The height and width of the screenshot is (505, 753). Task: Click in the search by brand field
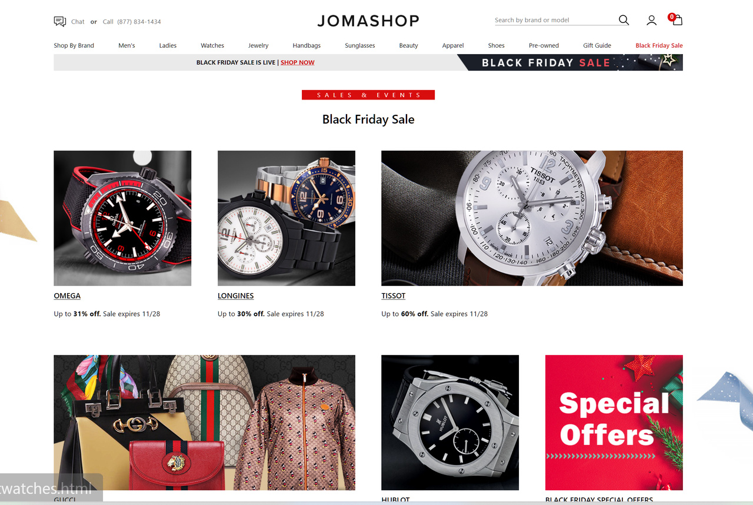click(x=555, y=20)
